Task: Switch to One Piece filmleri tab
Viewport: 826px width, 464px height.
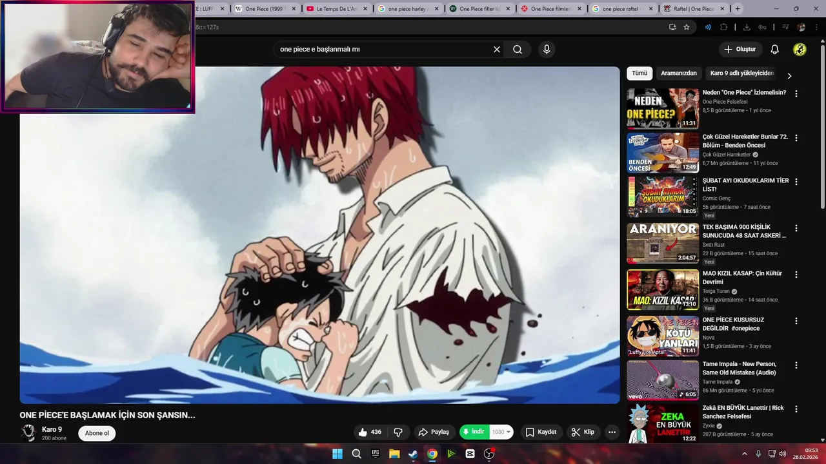Action: click(551, 9)
